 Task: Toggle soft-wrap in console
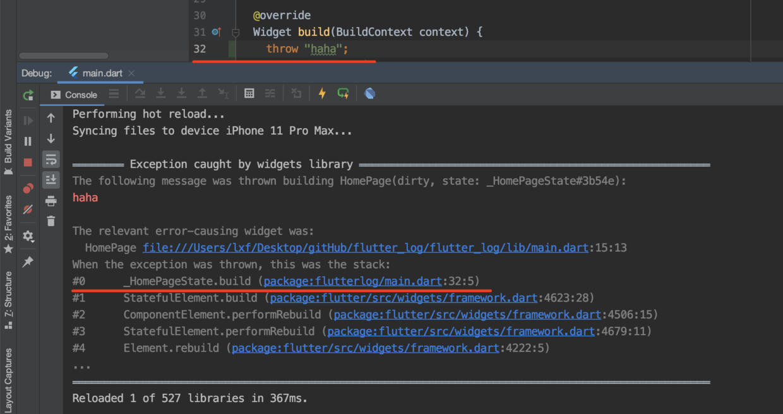(51, 160)
